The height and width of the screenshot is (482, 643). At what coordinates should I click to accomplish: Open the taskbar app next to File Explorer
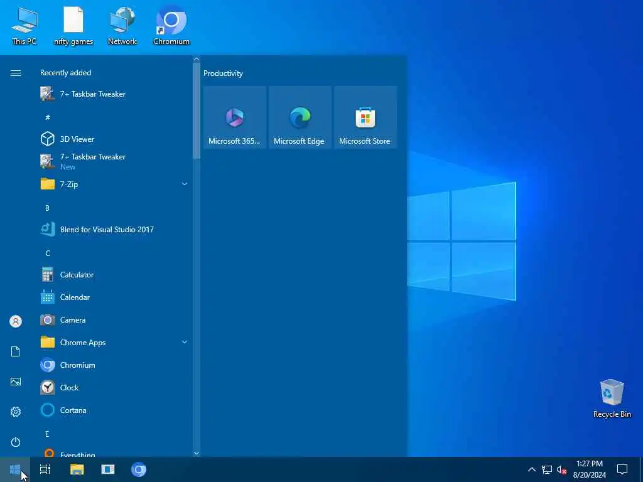pos(108,469)
